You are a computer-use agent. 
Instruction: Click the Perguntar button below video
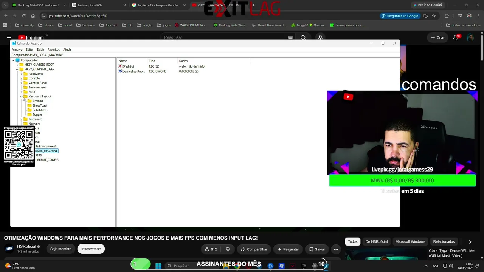289,249
